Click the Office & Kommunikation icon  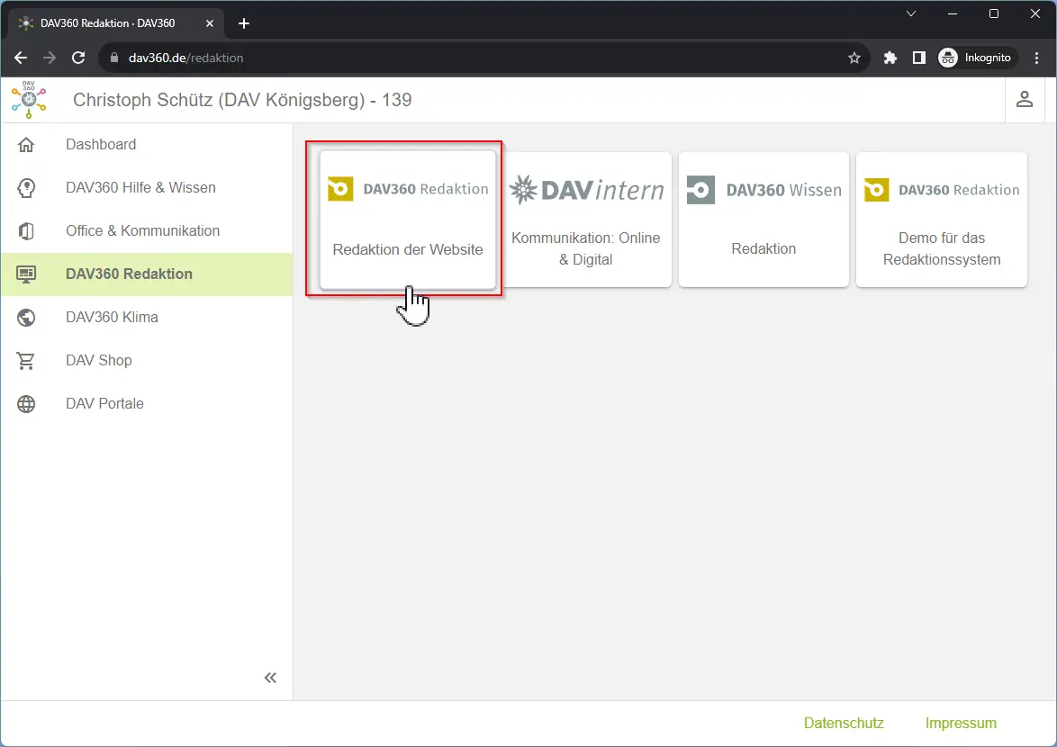point(26,231)
